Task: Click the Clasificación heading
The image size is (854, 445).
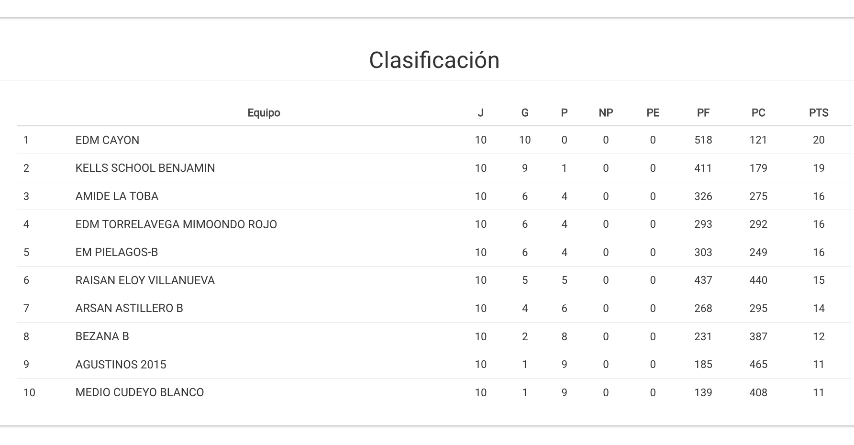Action: tap(434, 60)
